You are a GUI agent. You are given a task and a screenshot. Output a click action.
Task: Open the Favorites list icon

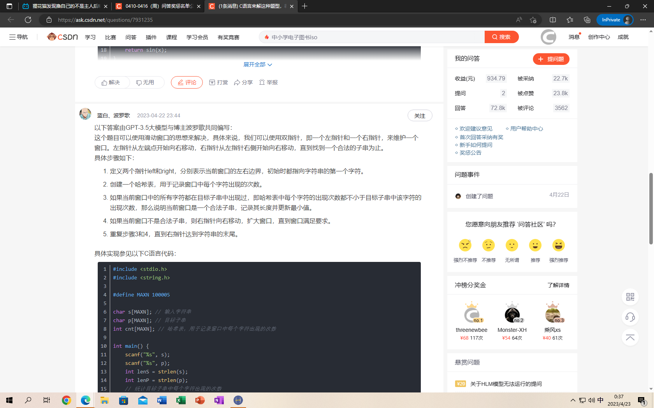[570, 20]
